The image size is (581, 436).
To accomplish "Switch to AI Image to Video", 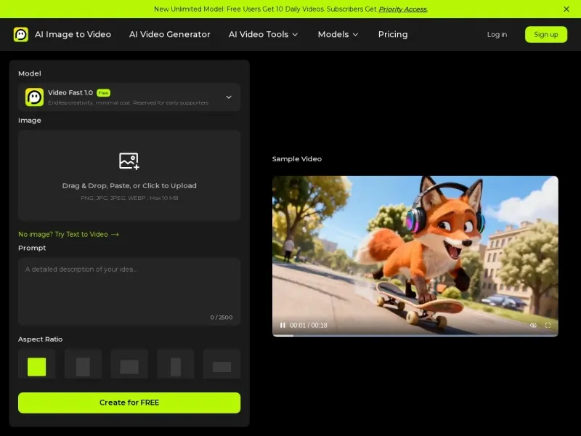I will [x=73, y=34].
